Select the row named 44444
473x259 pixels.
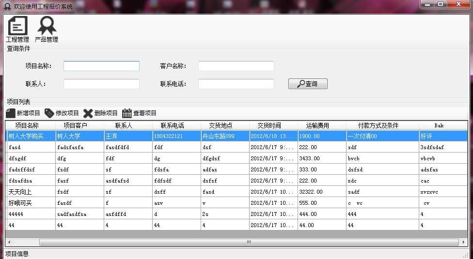[x=236, y=214]
